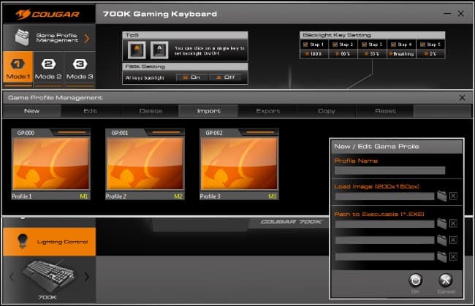
Task: Go to previous device with left arrow
Action: (x=12, y=276)
